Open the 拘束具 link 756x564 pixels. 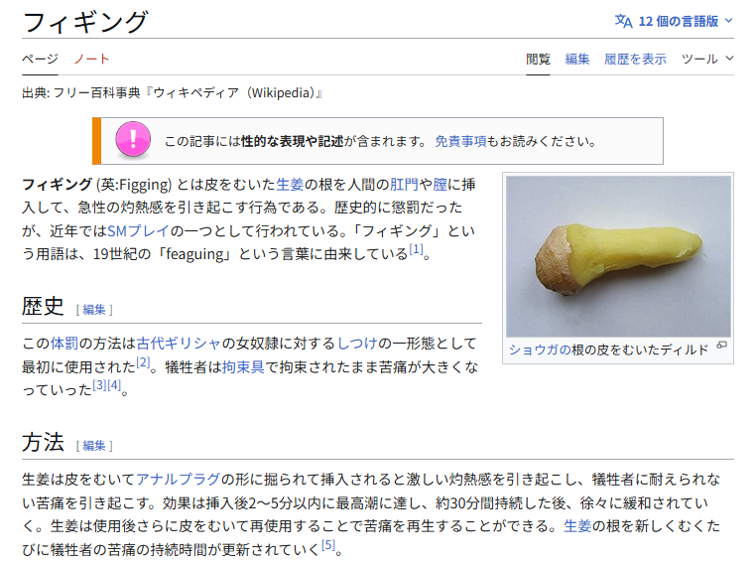coord(243,366)
